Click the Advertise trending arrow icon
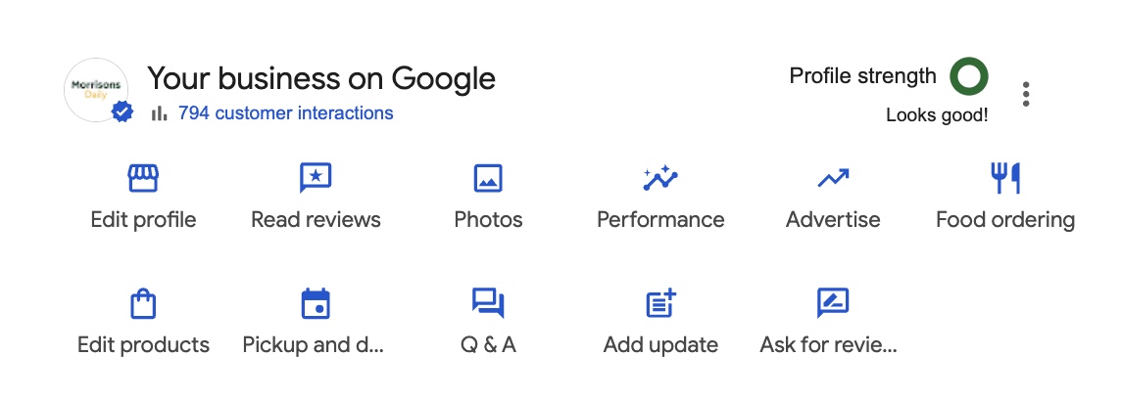This screenshot has width=1121, height=401. click(x=833, y=179)
